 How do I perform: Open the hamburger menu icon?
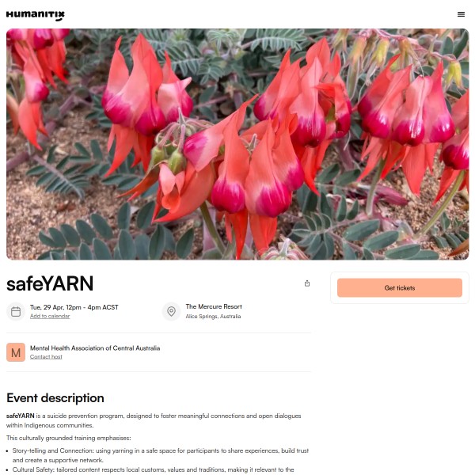461,14
